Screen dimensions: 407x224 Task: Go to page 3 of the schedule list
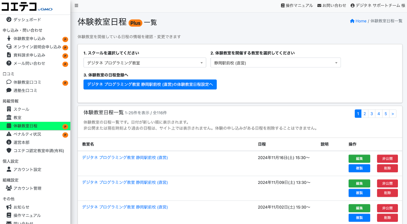[x=372, y=114]
